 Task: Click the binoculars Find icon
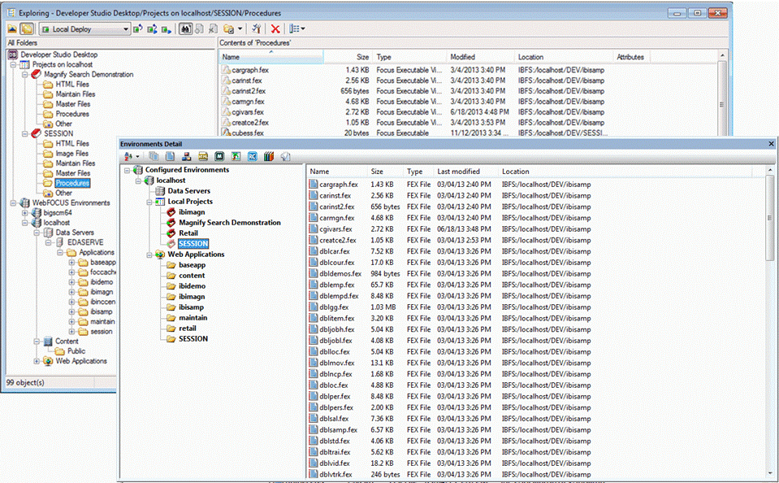coord(185,28)
